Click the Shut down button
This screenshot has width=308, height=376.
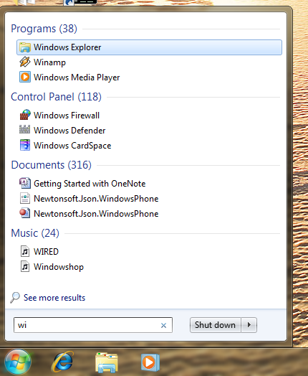point(215,325)
